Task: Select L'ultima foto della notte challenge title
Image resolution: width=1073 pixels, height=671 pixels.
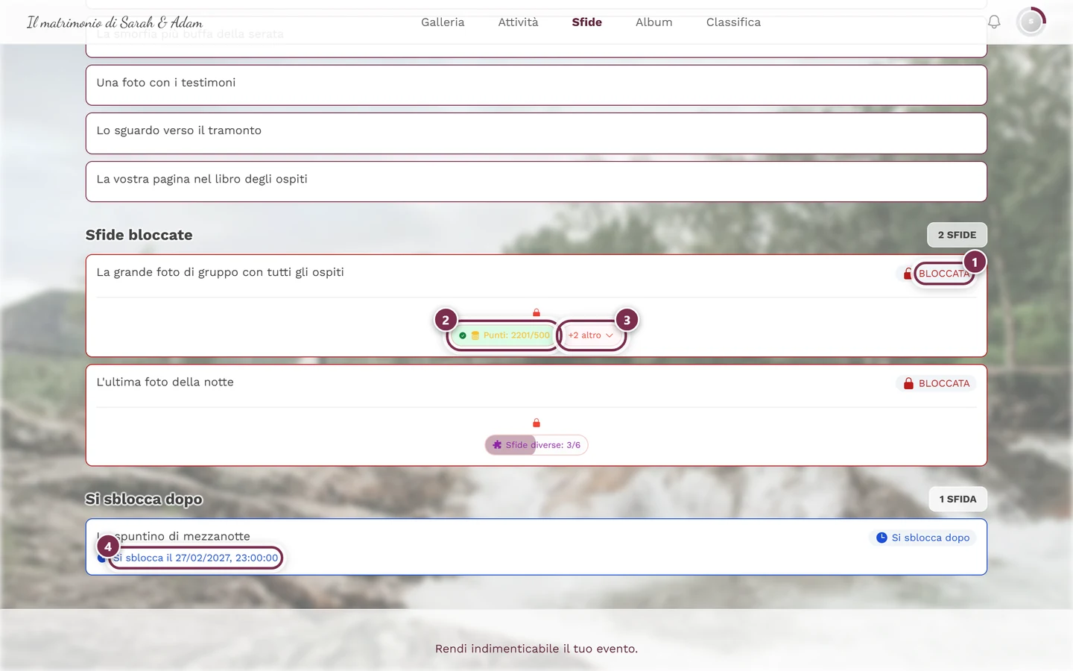Action: [165, 382]
